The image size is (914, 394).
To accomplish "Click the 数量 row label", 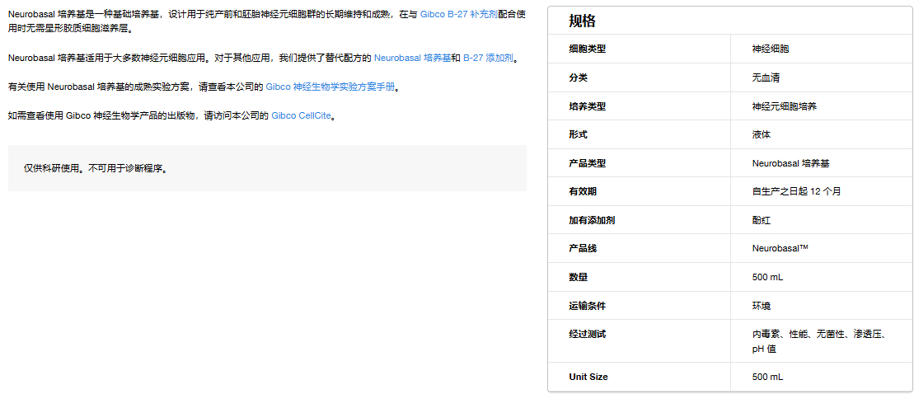I will point(579,278).
